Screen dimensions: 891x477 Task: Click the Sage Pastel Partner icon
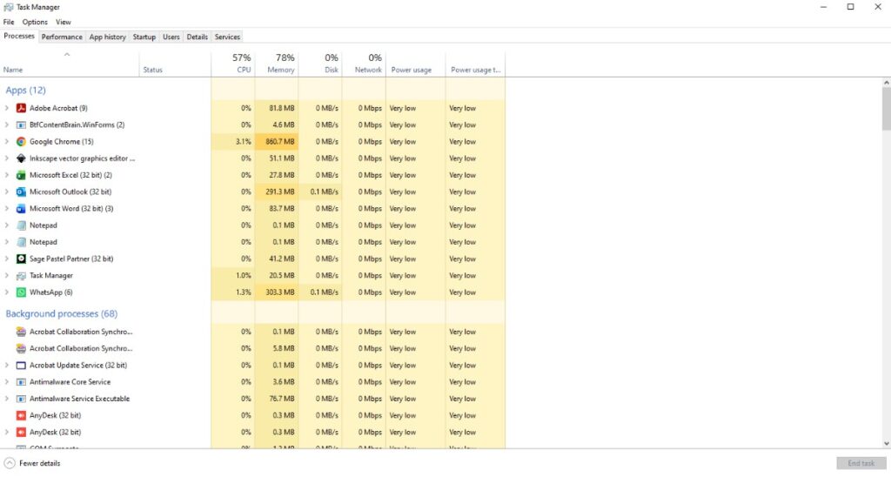click(21, 259)
